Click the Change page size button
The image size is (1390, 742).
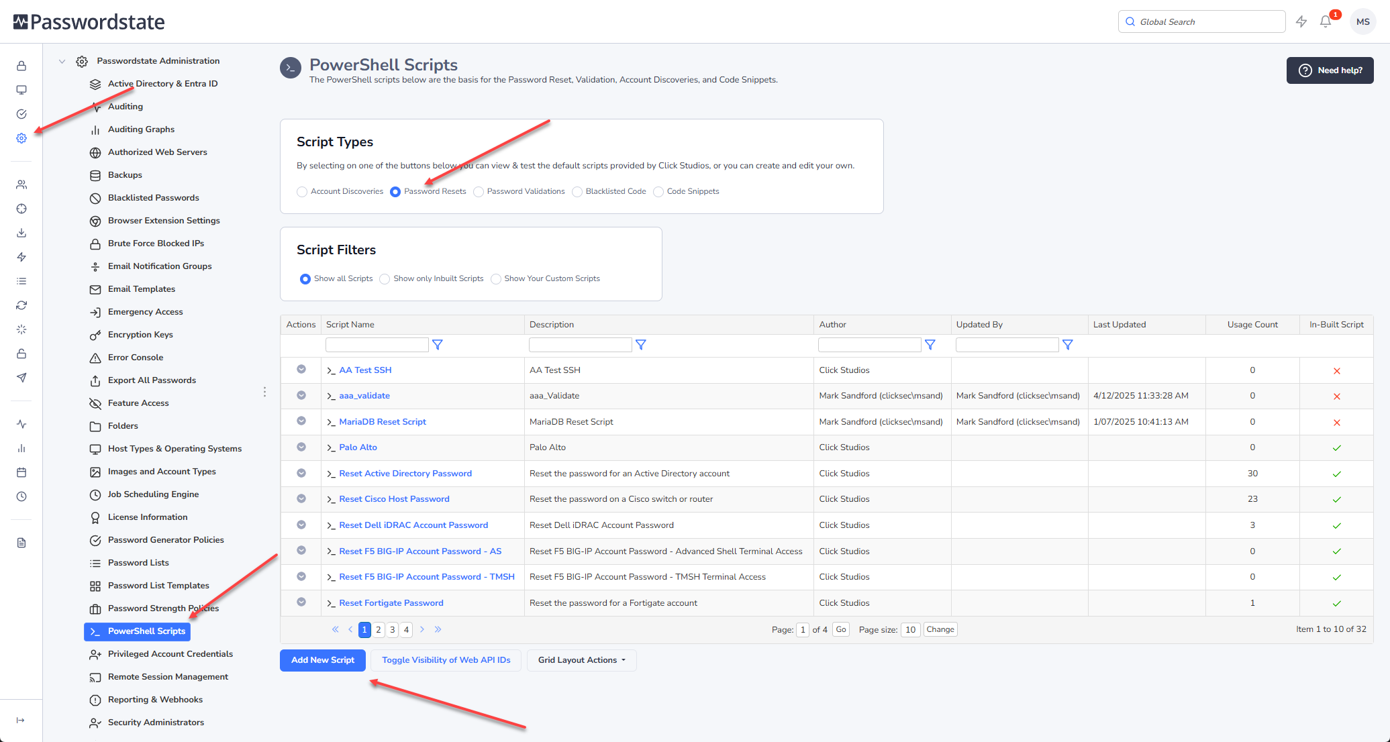[940, 629]
